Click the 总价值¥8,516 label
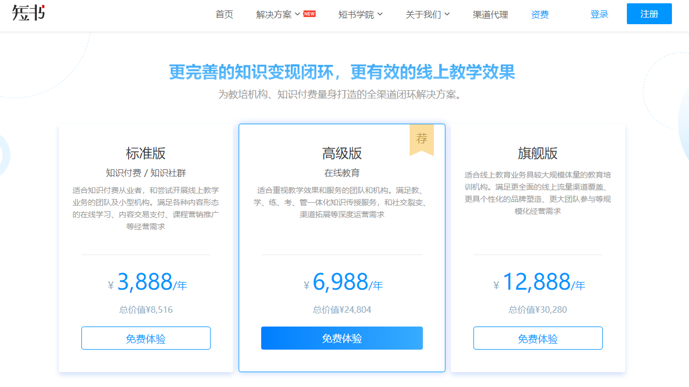This screenshot has height=387, width=689. pyautogui.click(x=146, y=309)
